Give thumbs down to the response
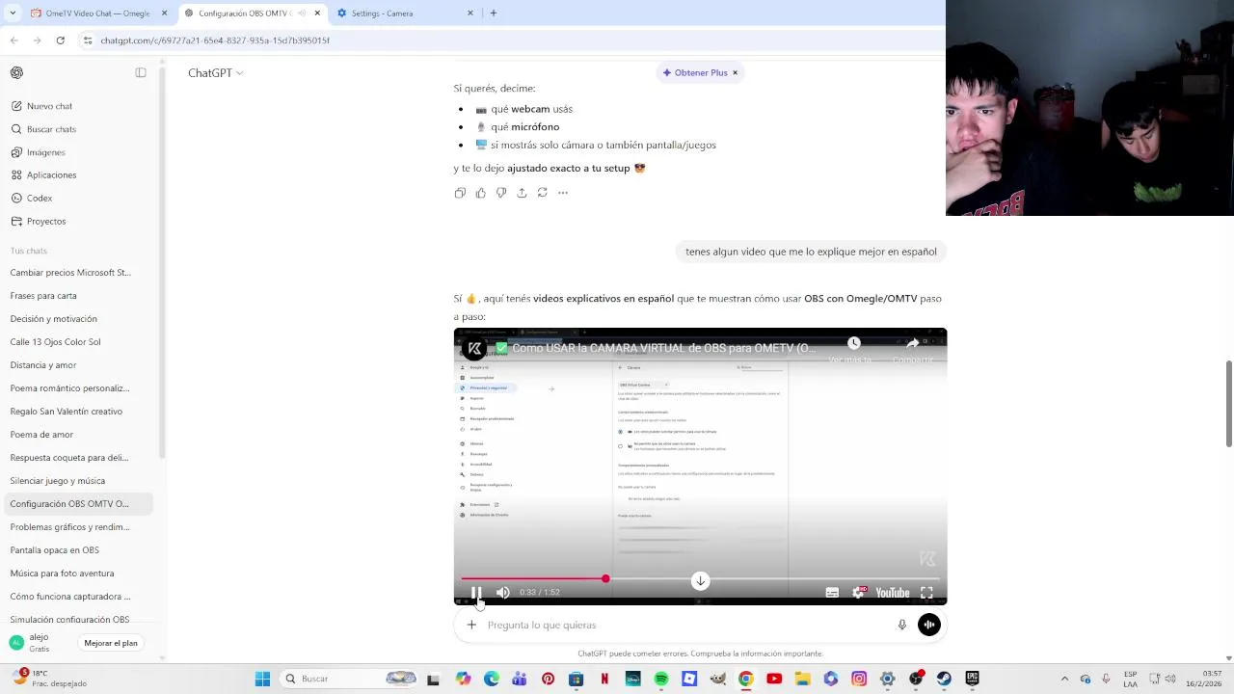The height and width of the screenshot is (694, 1234). point(501,193)
